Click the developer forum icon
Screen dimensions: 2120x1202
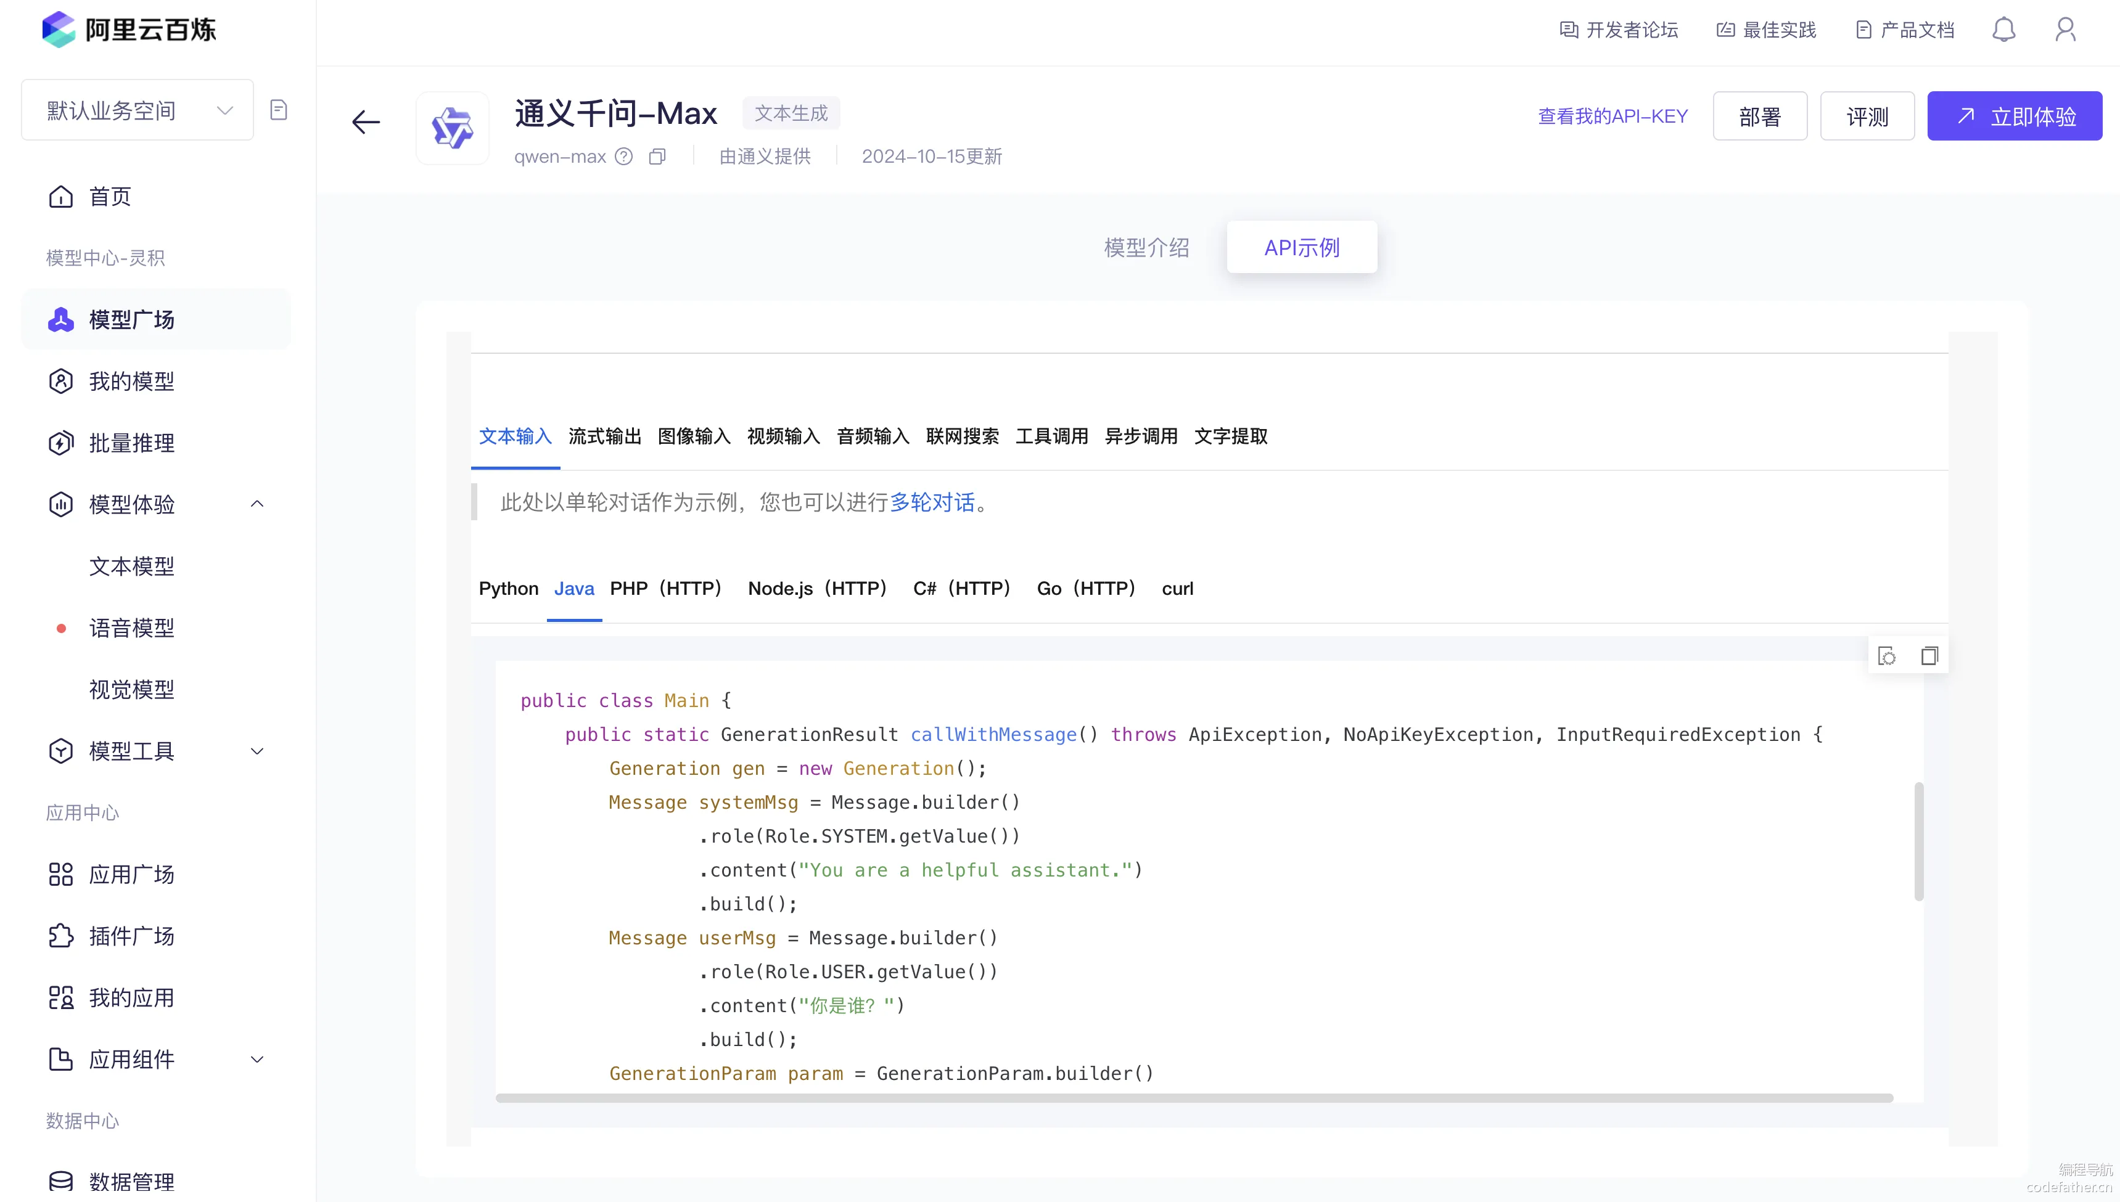click(1568, 30)
